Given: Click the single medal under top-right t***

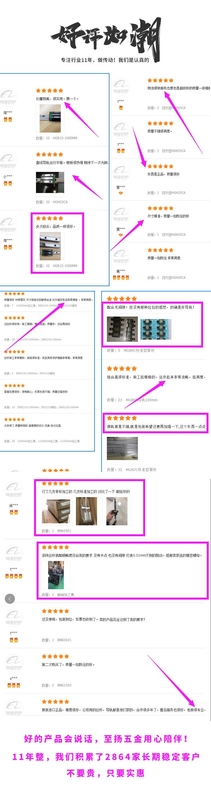Looking at the screenshot, I should tap(121, 108).
